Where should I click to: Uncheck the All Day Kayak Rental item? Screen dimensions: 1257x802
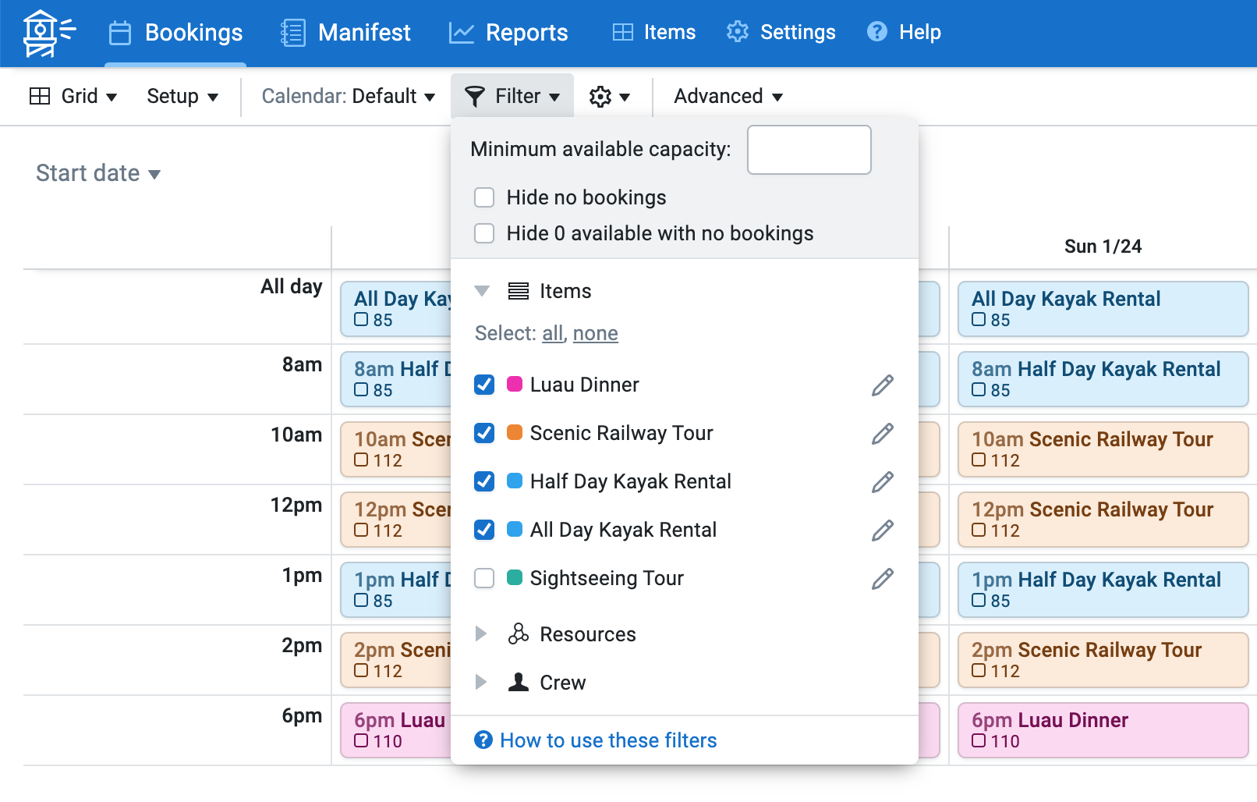(x=484, y=530)
